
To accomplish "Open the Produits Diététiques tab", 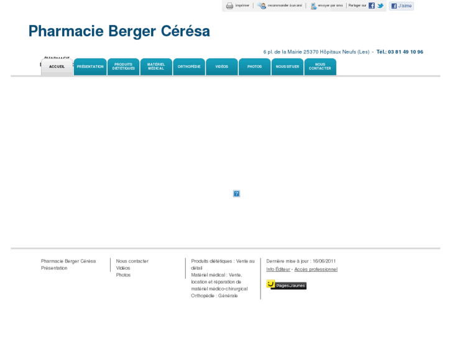I will click(123, 67).
